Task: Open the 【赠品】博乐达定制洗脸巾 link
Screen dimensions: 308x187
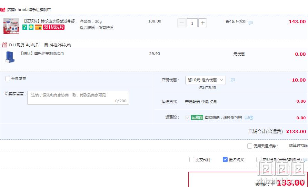Action: tap(42, 54)
